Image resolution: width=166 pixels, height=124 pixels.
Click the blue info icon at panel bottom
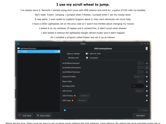pos(65,110)
